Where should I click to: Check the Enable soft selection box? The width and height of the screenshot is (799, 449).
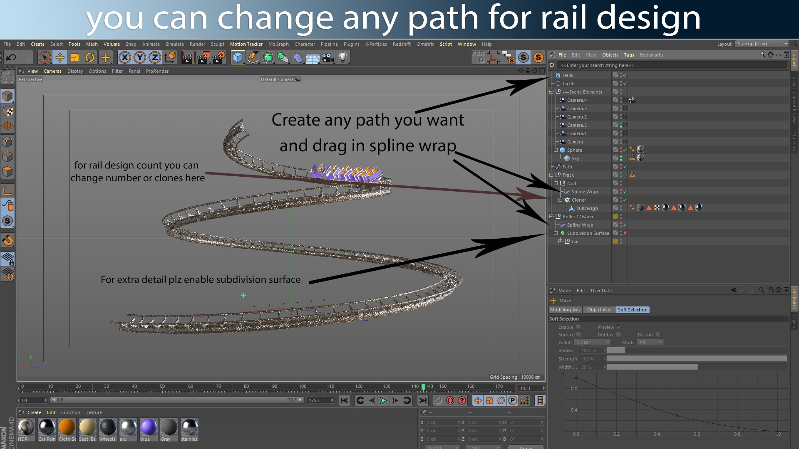pyautogui.click(x=578, y=327)
